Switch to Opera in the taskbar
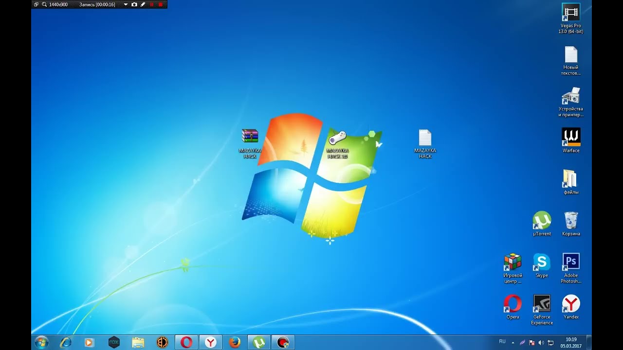Screen dimensions: 623x350 pos(186,342)
